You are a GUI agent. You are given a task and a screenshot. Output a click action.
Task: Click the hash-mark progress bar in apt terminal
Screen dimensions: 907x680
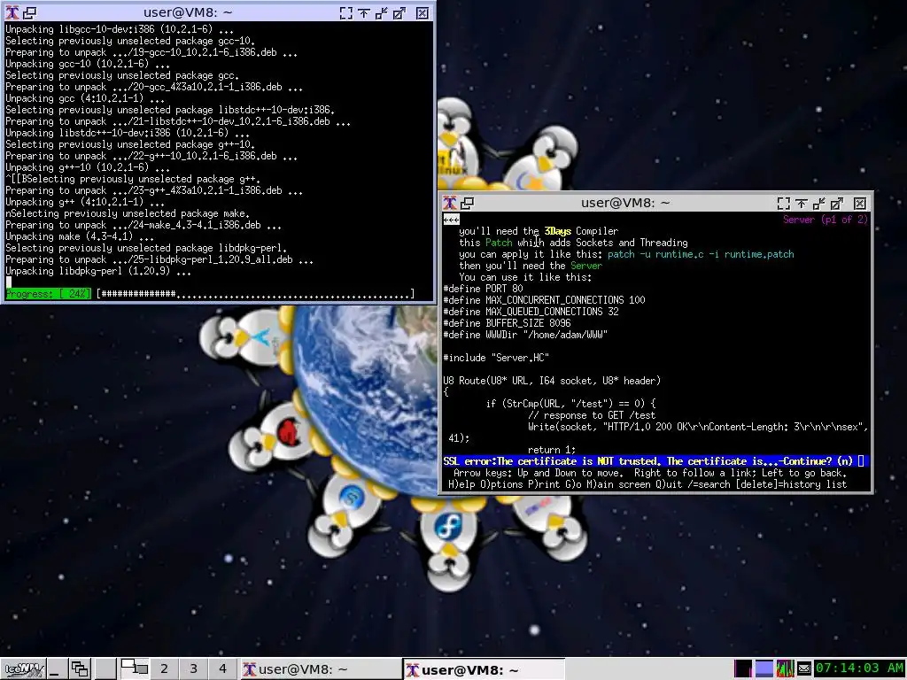click(256, 294)
